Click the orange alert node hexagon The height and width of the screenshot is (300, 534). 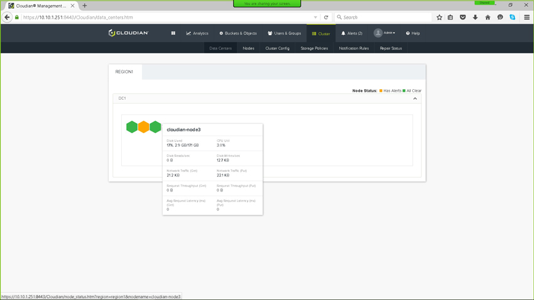tap(144, 127)
